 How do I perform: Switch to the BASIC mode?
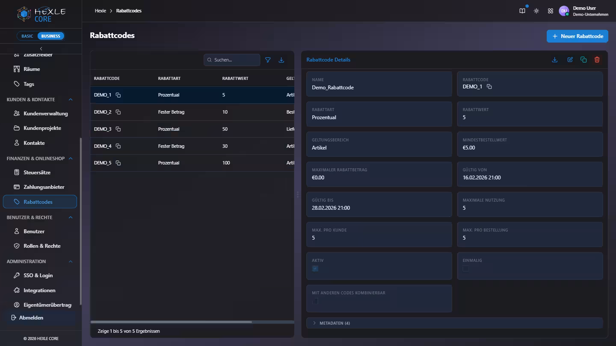point(27,36)
